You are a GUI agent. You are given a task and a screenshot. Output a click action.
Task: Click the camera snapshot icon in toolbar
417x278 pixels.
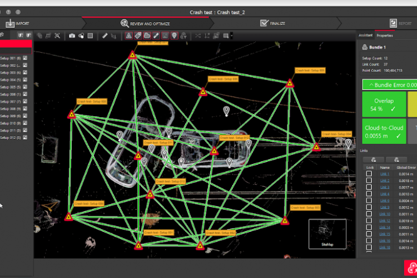tap(72, 36)
